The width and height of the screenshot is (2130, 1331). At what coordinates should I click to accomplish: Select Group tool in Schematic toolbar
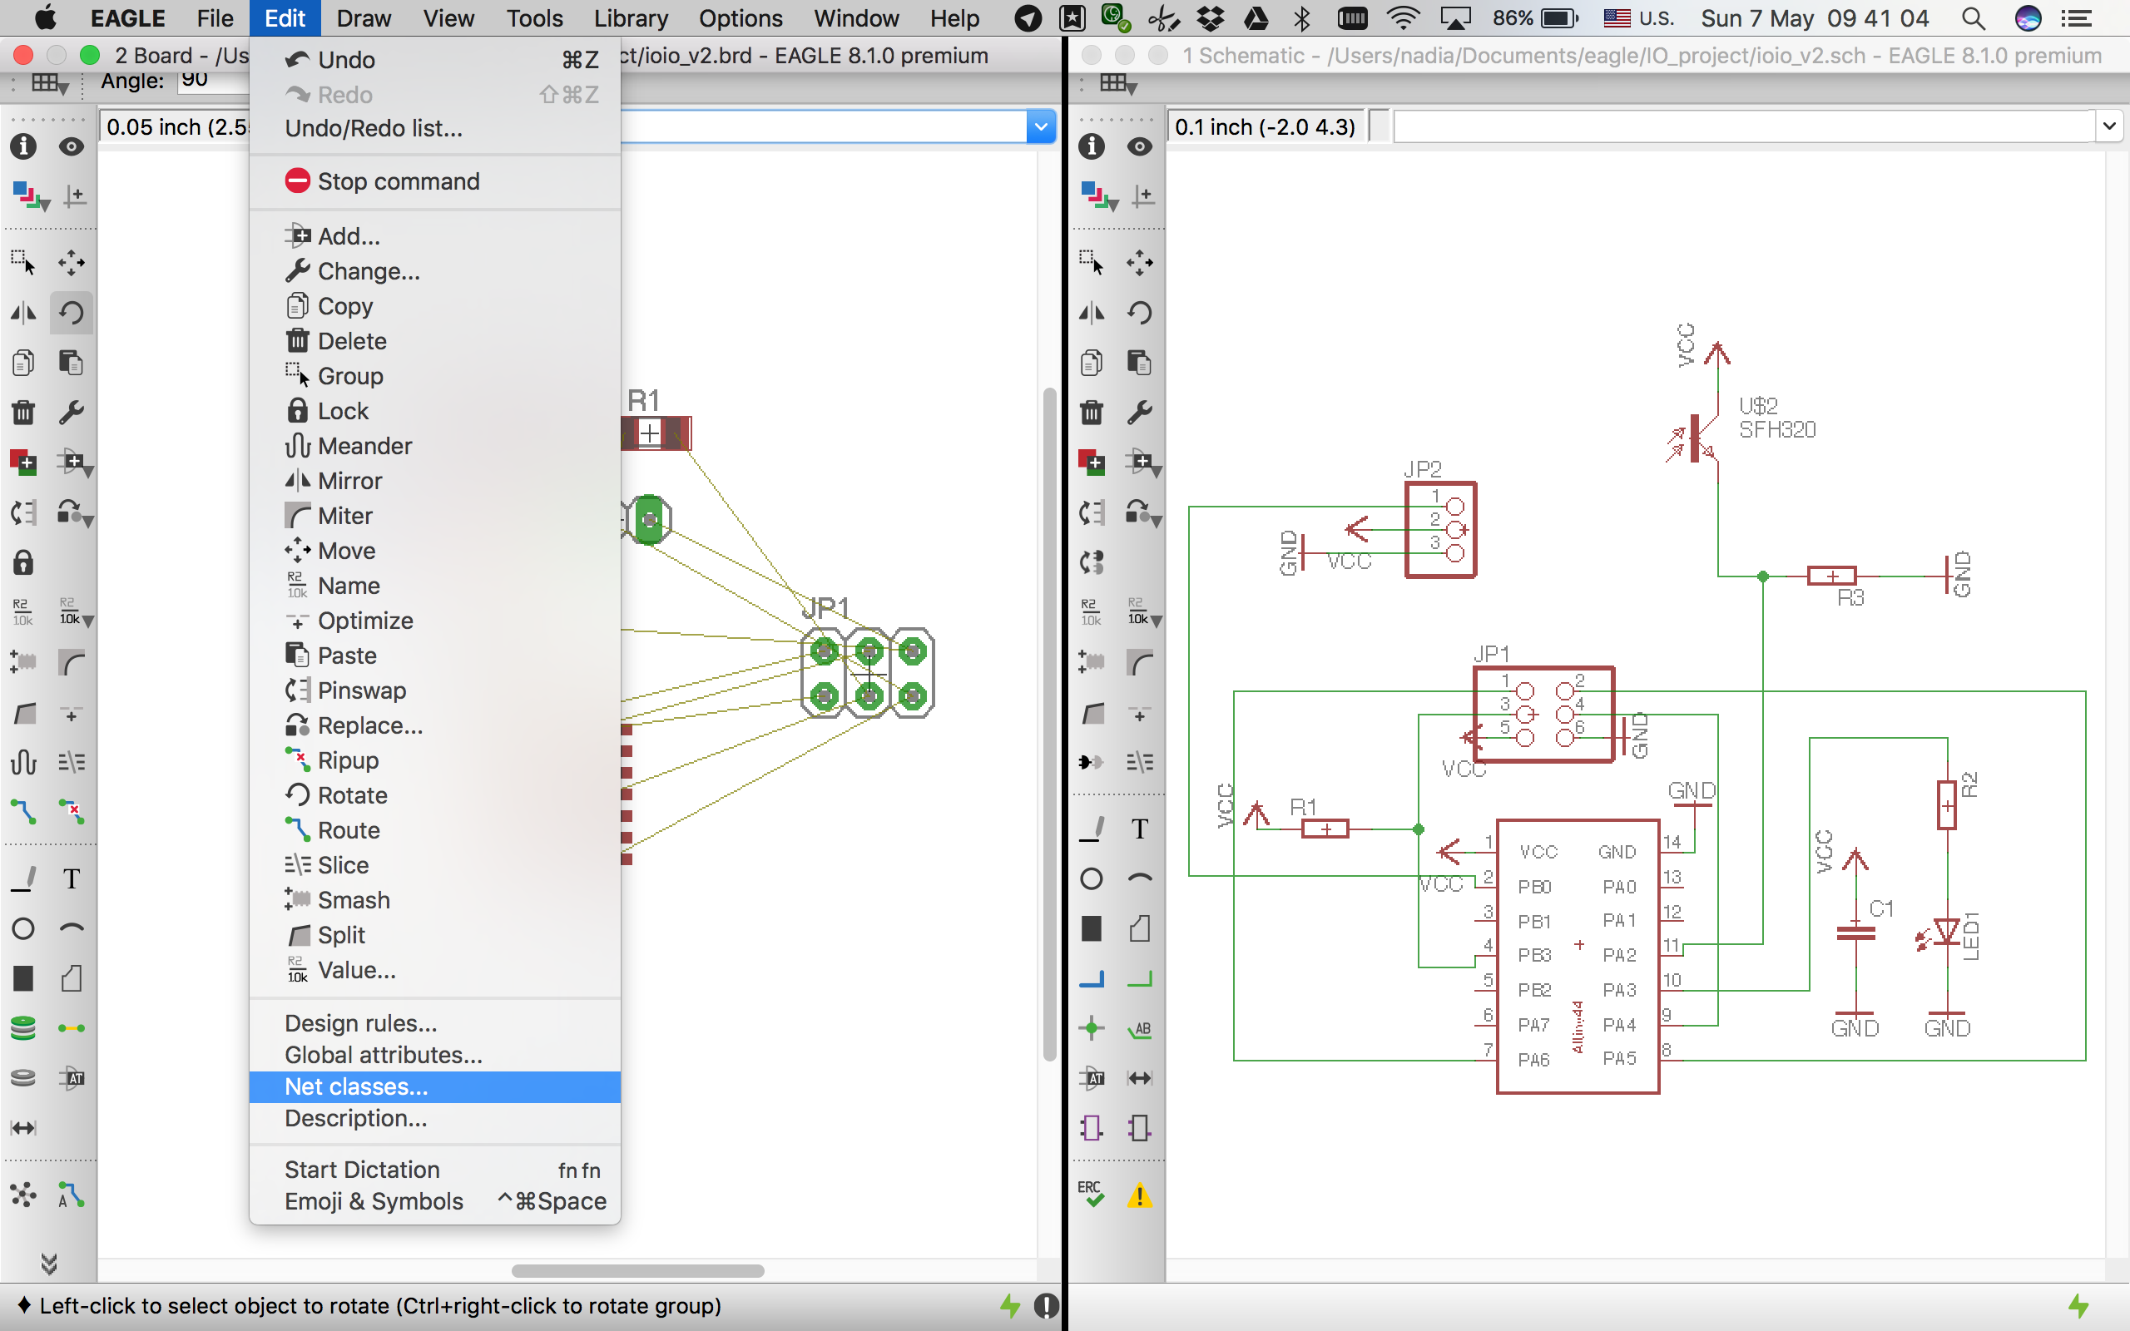pyautogui.click(x=1092, y=262)
